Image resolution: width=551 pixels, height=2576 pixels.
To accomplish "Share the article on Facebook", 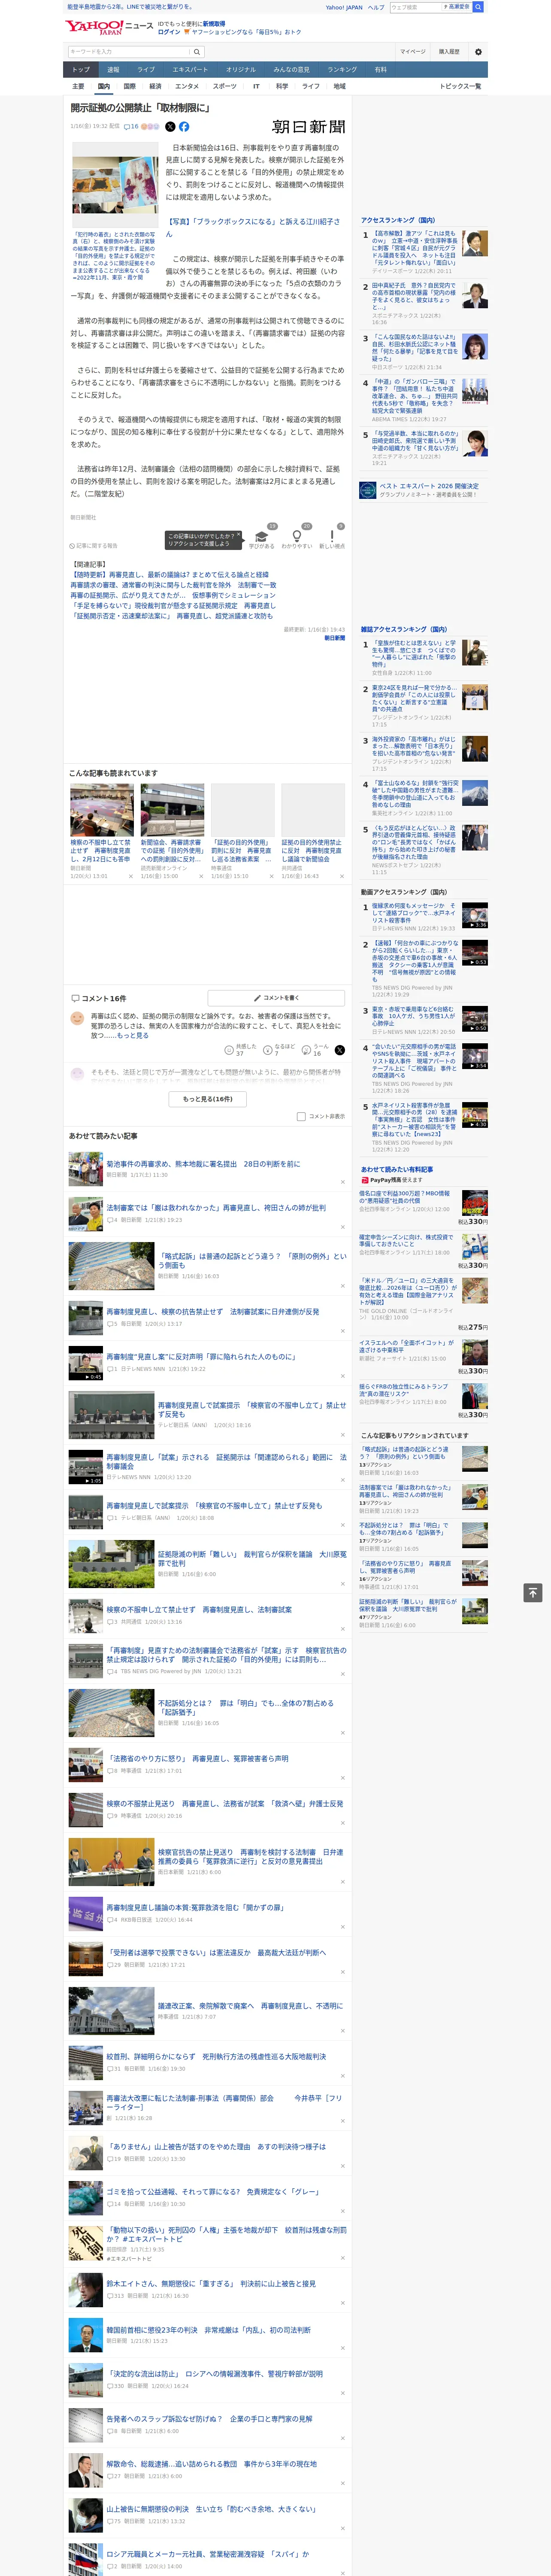I will point(184,127).
